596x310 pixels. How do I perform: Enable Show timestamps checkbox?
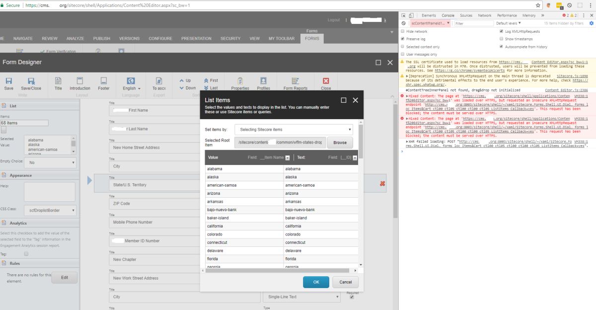[x=502, y=39]
